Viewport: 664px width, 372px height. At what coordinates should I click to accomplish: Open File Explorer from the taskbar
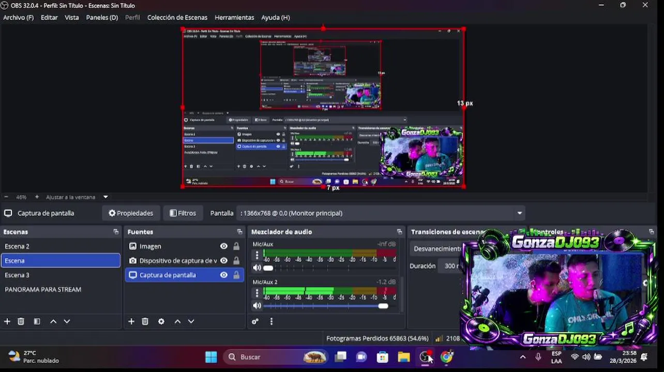[404, 357]
